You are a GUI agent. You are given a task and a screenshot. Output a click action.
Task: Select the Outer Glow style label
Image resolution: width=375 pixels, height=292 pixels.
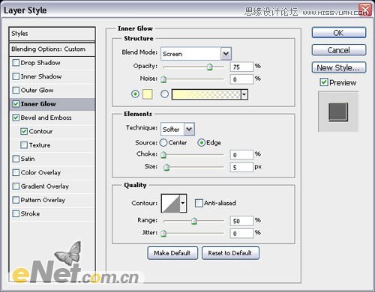37,90
